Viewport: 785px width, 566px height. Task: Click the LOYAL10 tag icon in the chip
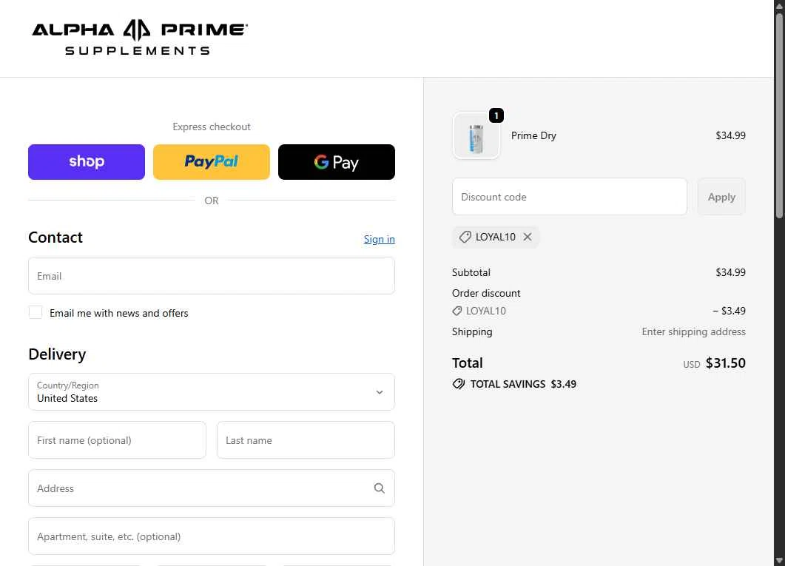[465, 237]
